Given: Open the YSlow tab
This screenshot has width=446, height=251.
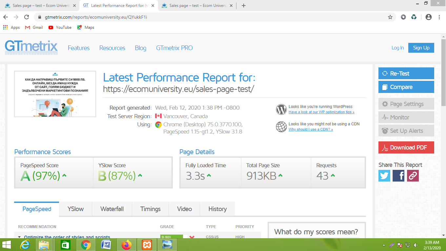Looking at the screenshot, I should [x=75, y=209].
